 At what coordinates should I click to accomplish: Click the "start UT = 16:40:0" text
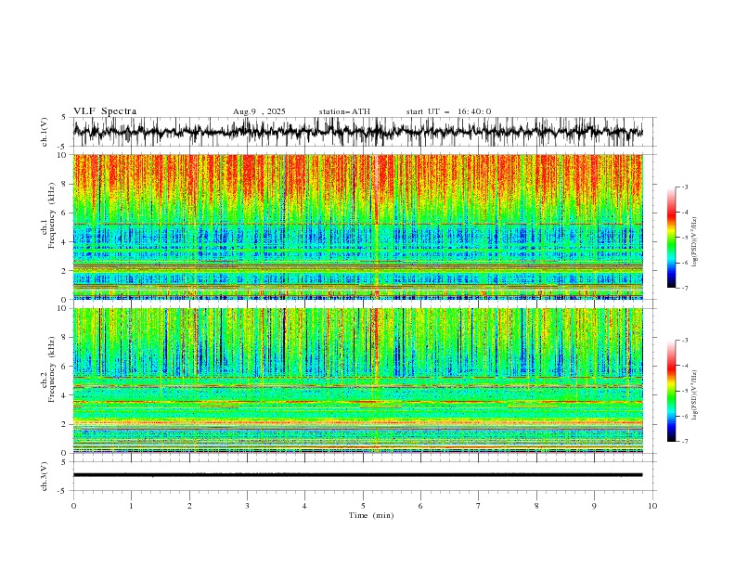tap(448, 111)
